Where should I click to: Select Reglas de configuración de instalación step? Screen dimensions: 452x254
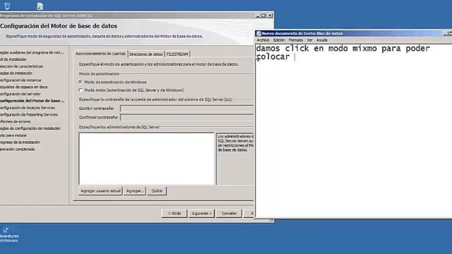tap(30, 128)
